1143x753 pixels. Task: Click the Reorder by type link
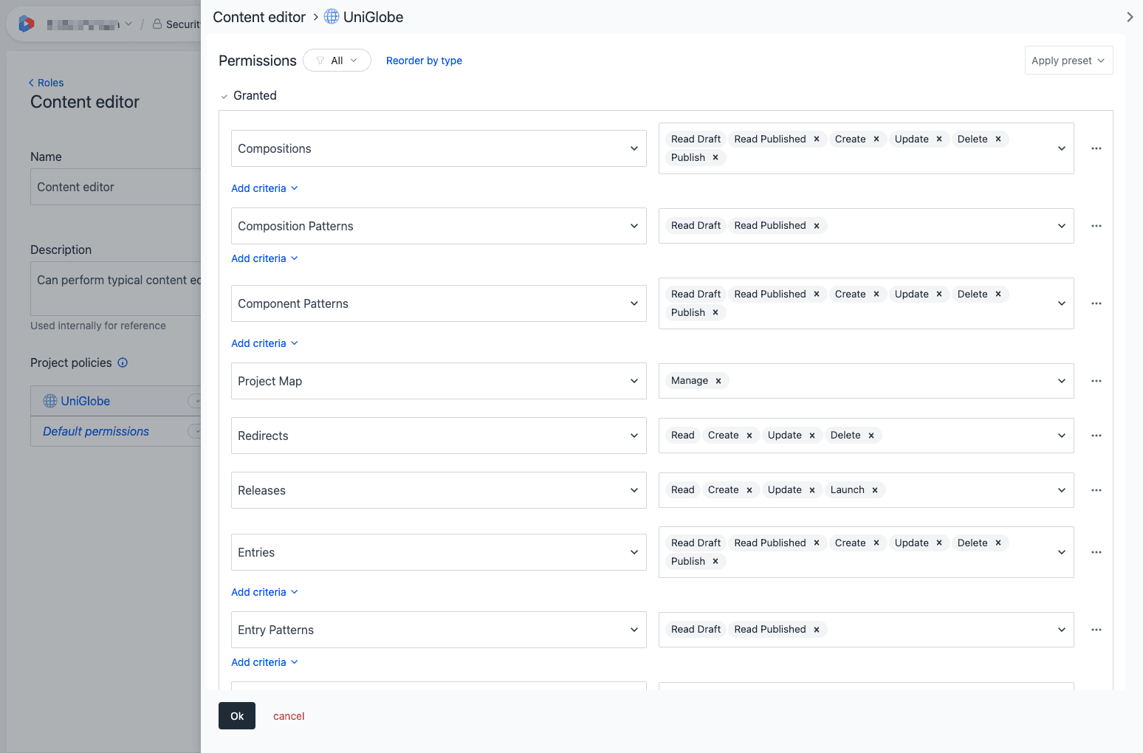click(424, 61)
